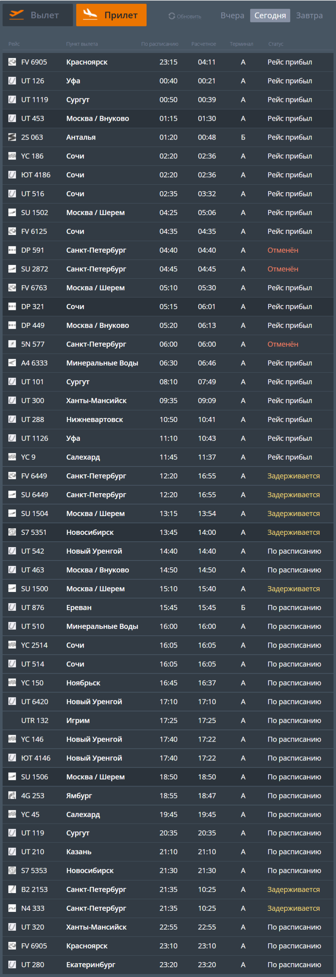Click airline icon next to 2S 063
336x977 pixels.
click(x=12, y=137)
